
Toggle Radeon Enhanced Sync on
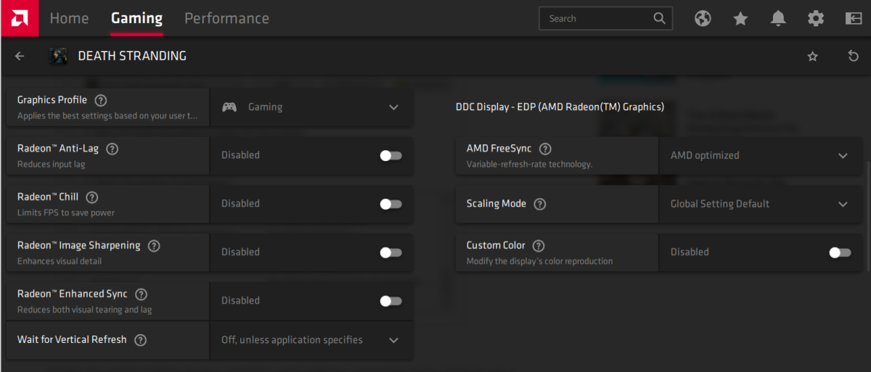(390, 301)
